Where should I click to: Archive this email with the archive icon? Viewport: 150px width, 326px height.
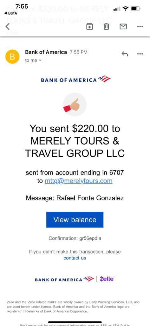[x=89, y=27]
